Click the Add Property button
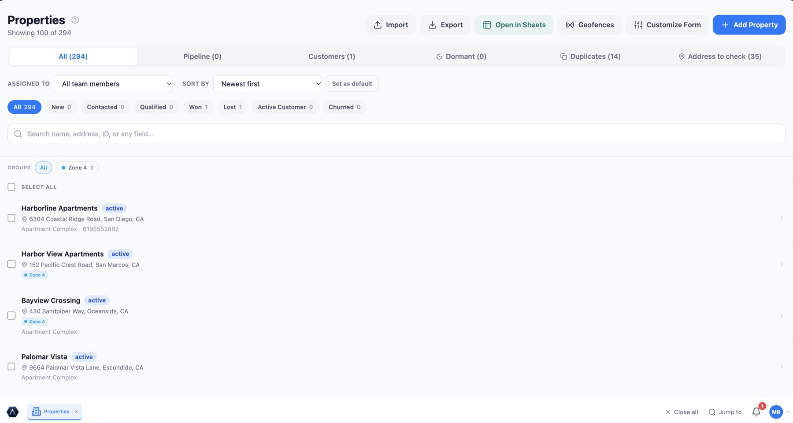 click(x=749, y=25)
